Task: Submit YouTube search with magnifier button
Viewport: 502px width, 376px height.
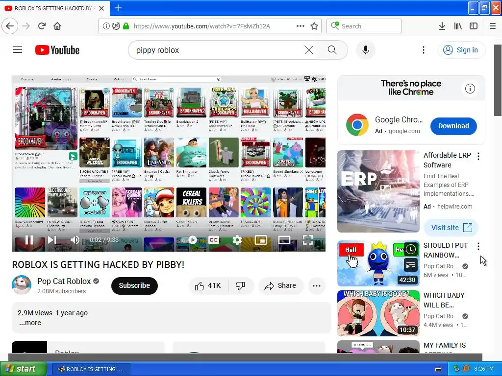Action: click(x=332, y=50)
